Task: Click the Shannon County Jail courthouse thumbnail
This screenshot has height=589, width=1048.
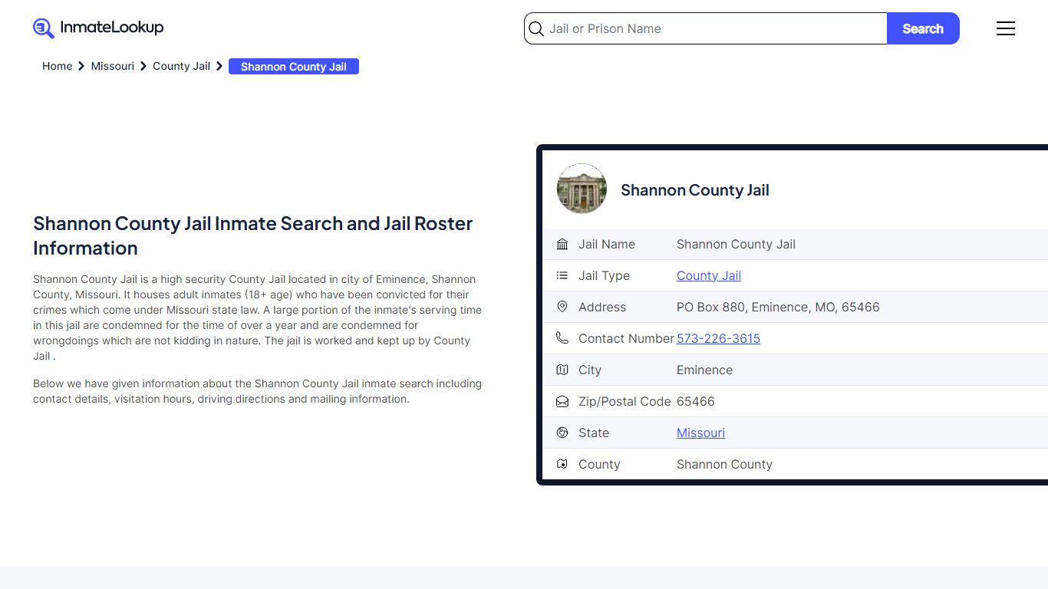Action: (582, 189)
